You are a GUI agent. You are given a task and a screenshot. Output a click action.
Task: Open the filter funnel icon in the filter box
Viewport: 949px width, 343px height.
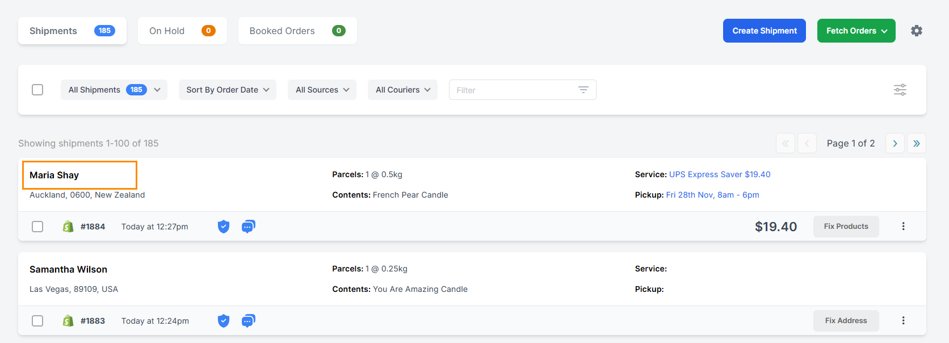coord(583,90)
